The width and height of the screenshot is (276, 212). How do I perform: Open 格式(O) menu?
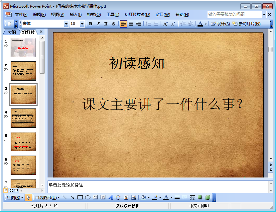pos(94,15)
